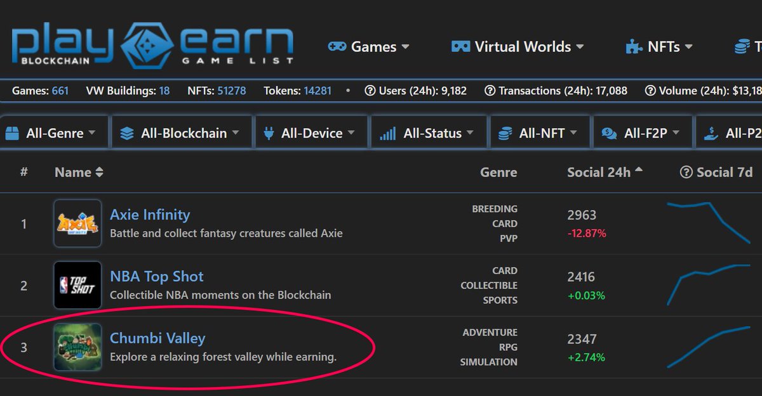This screenshot has height=396, width=762.
Task: Click Axie Infinity's Social 7d sparkline
Action: pos(708,222)
